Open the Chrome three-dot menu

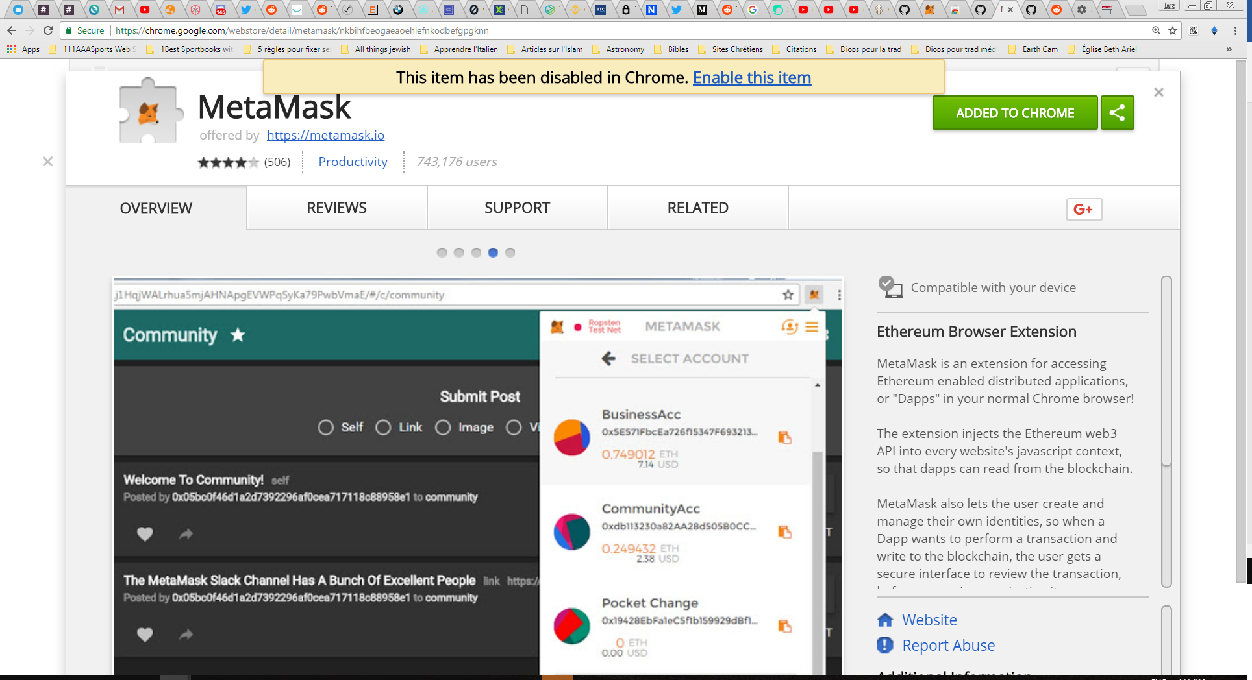click(x=1235, y=30)
